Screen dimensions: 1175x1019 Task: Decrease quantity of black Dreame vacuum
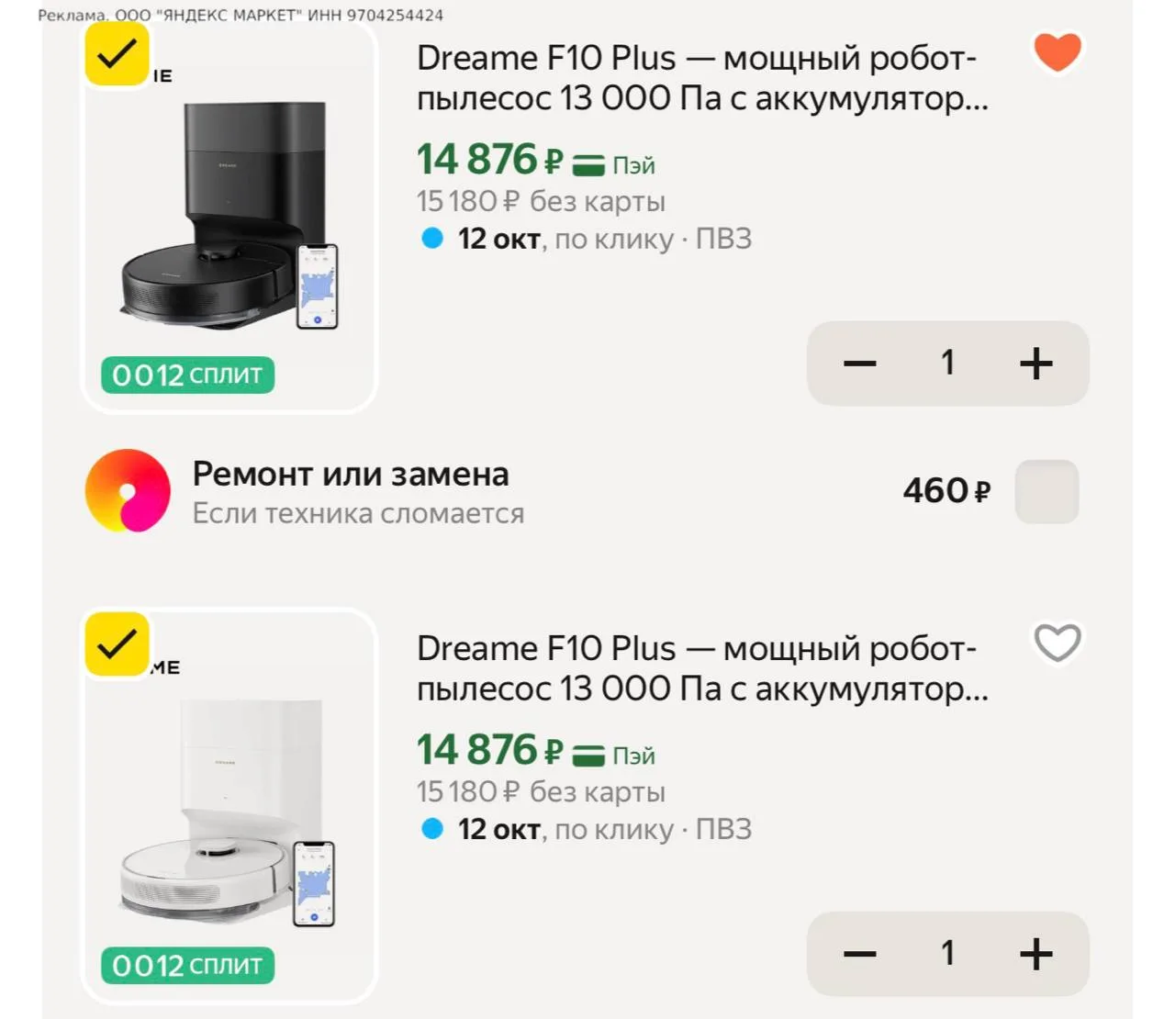(860, 364)
